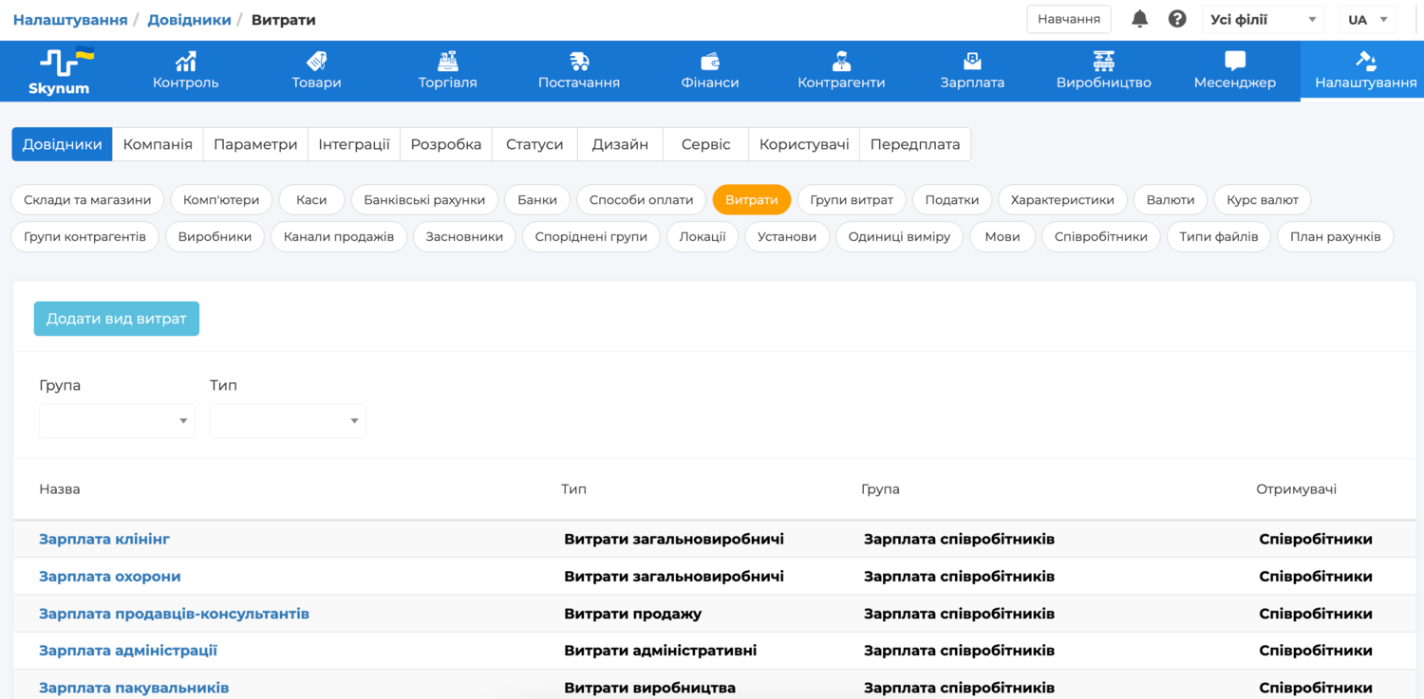The width and height of the screenshot is (1424, 699).
Task: Expand the Група filter dropdown
Action: coord(117,421)
